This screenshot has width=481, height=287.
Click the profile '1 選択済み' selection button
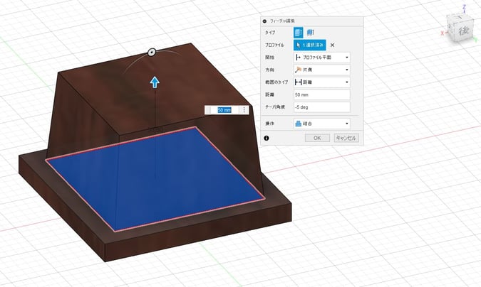pyautogui.click(x=309, y=45)
